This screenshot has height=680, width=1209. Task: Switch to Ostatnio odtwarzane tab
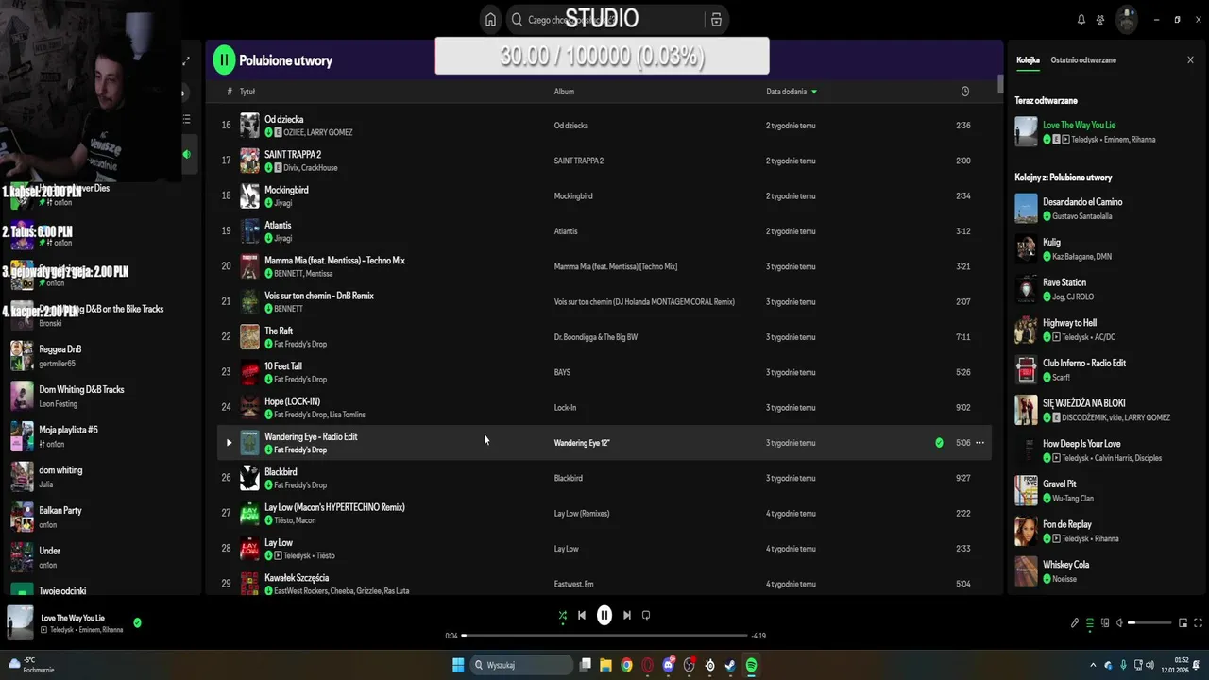[x=1083, y=60]
